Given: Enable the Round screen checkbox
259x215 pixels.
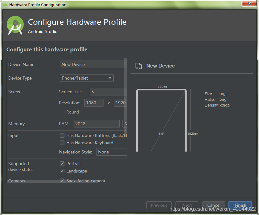Looking at the screenshot, I should (62, 112).
